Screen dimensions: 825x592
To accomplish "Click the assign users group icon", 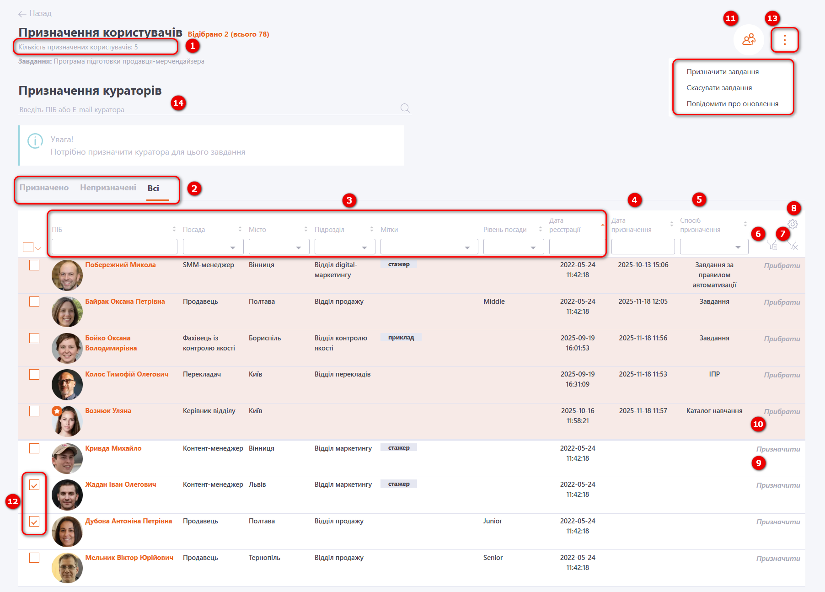I will click(749, 40).
